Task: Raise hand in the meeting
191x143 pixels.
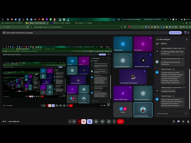Action: click(x=109, y=122)
